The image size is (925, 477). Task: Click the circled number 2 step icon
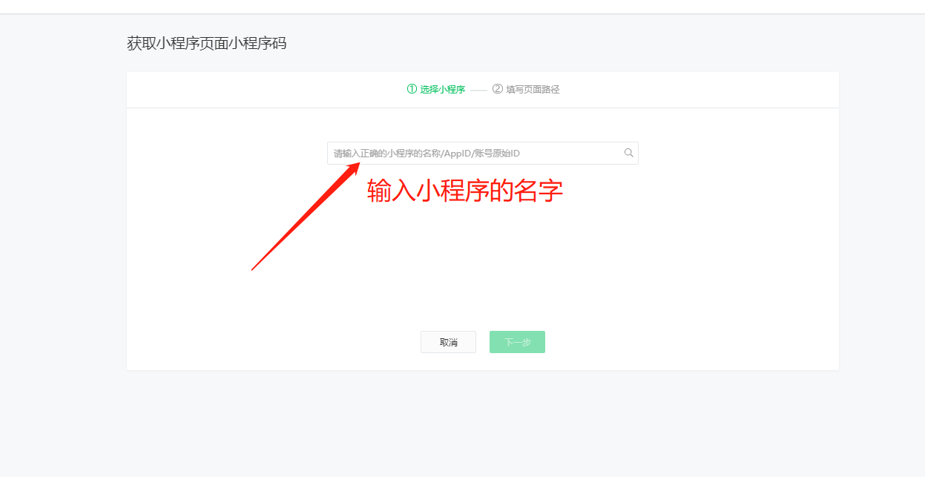coord(498,89)
